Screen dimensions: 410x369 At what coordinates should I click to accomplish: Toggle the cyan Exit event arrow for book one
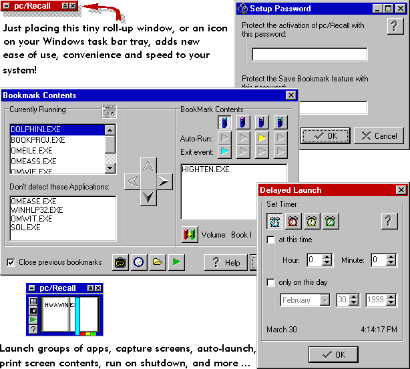click(x=224, y=151)
